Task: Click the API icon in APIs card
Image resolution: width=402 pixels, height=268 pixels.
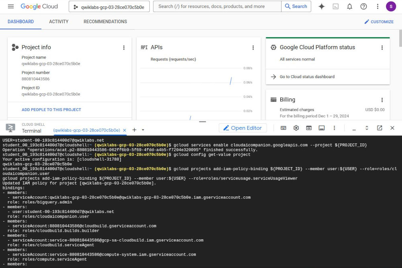Action: (x=144, y=48)
